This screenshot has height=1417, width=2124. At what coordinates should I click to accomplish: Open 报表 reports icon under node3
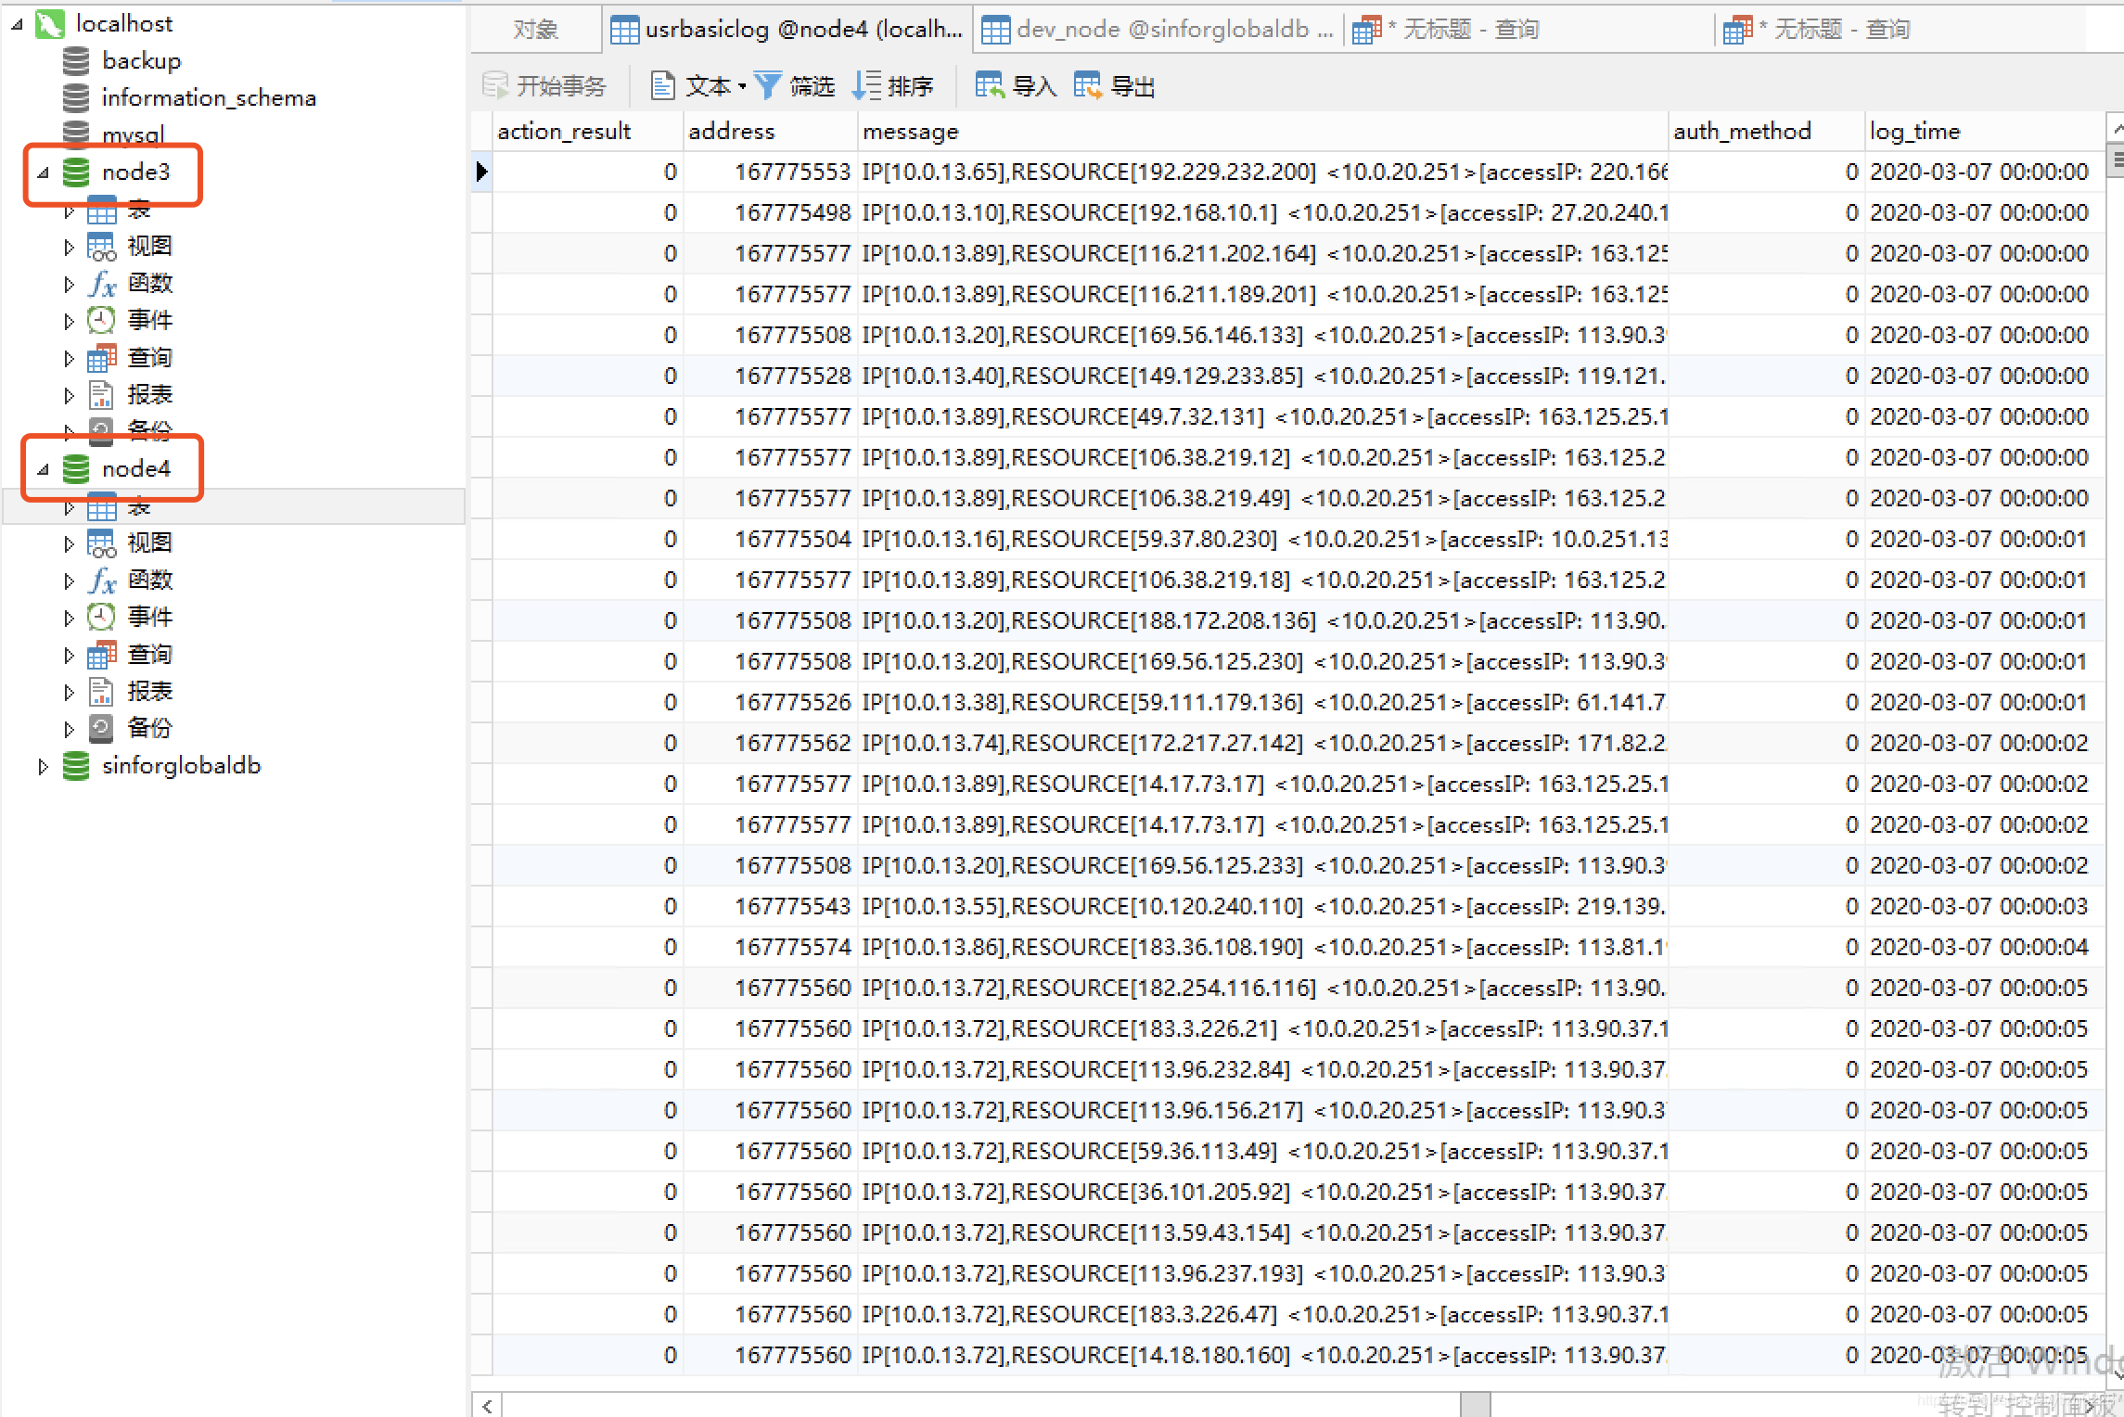[102, 394]
